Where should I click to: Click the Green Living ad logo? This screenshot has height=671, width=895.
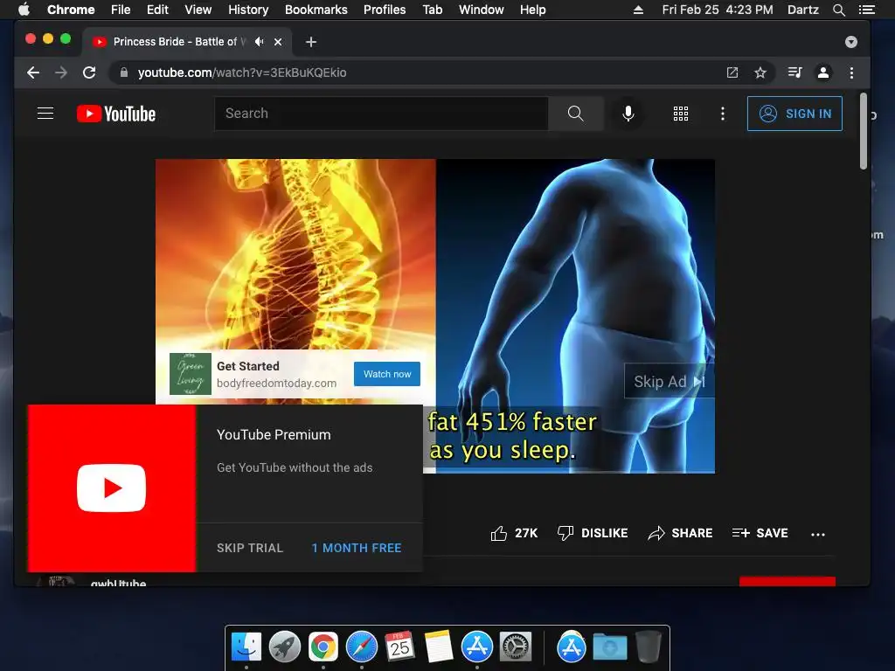191,374
